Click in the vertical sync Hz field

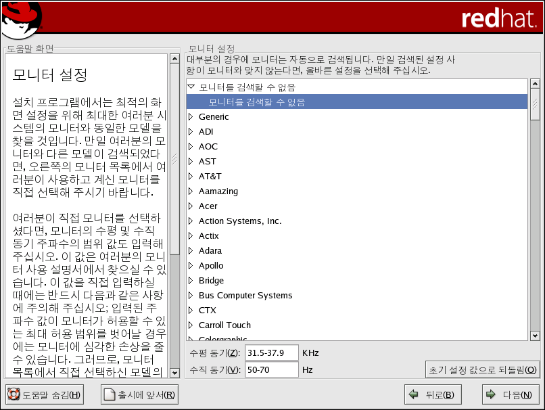pyautogui.click(x=271, y=369)
